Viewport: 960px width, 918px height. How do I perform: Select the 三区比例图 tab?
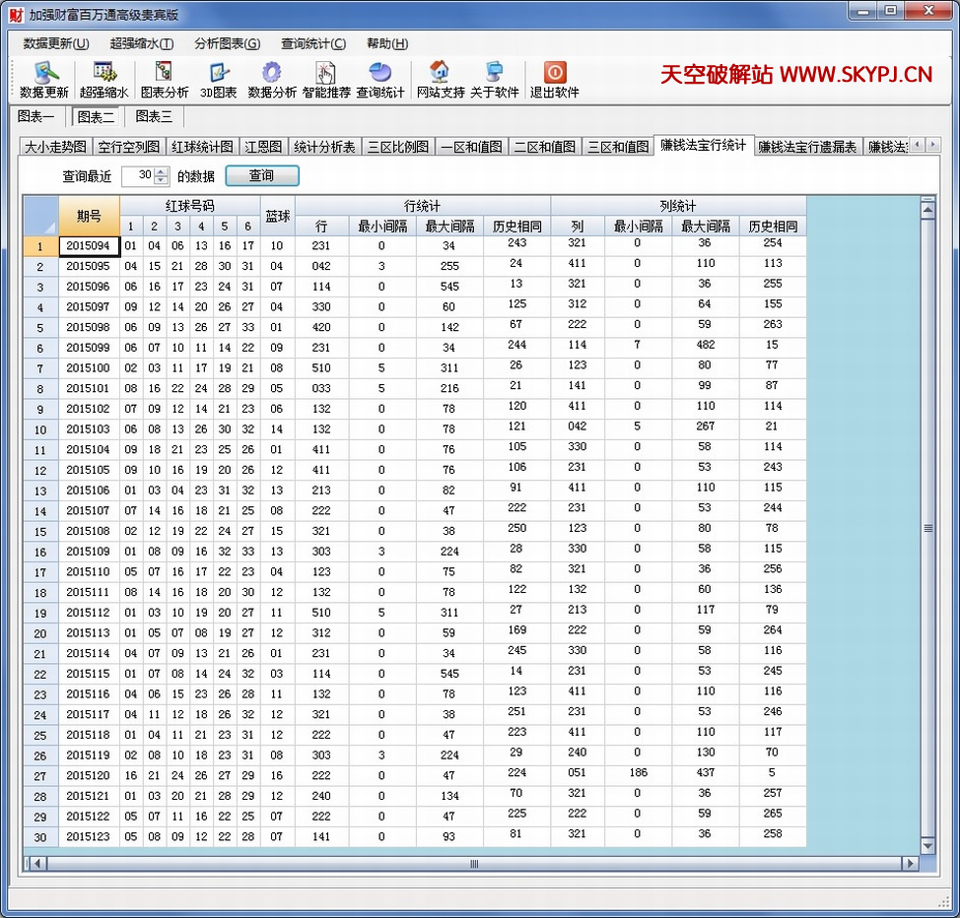click(x=398, y=147)
